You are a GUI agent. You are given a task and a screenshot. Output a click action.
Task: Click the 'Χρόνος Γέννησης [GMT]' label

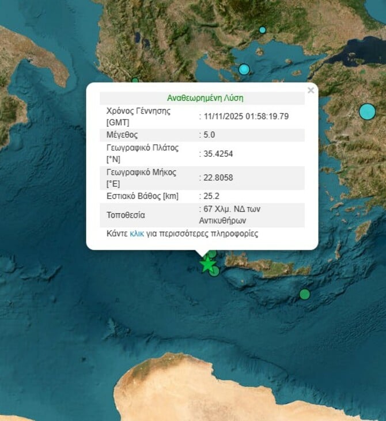pos(138,116)
